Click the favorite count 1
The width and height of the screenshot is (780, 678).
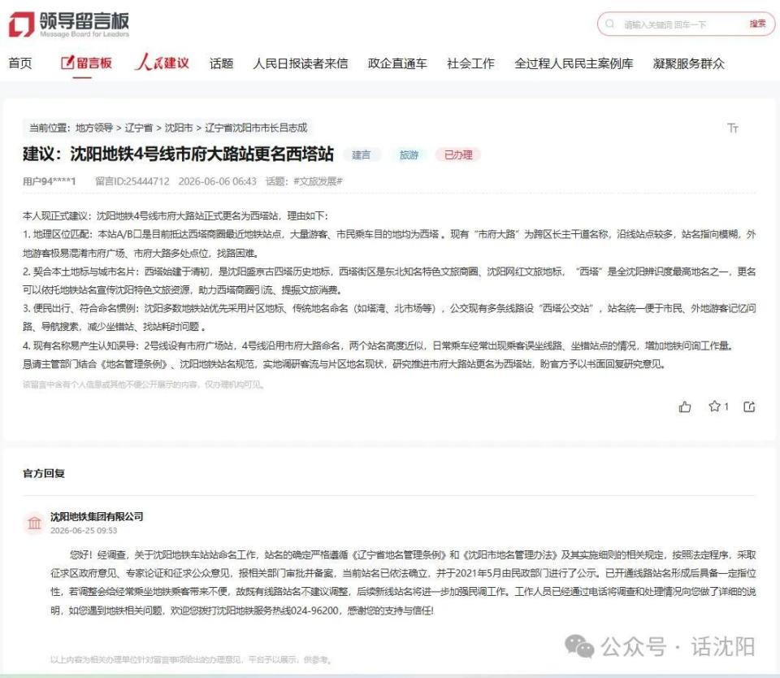point(726,406)
